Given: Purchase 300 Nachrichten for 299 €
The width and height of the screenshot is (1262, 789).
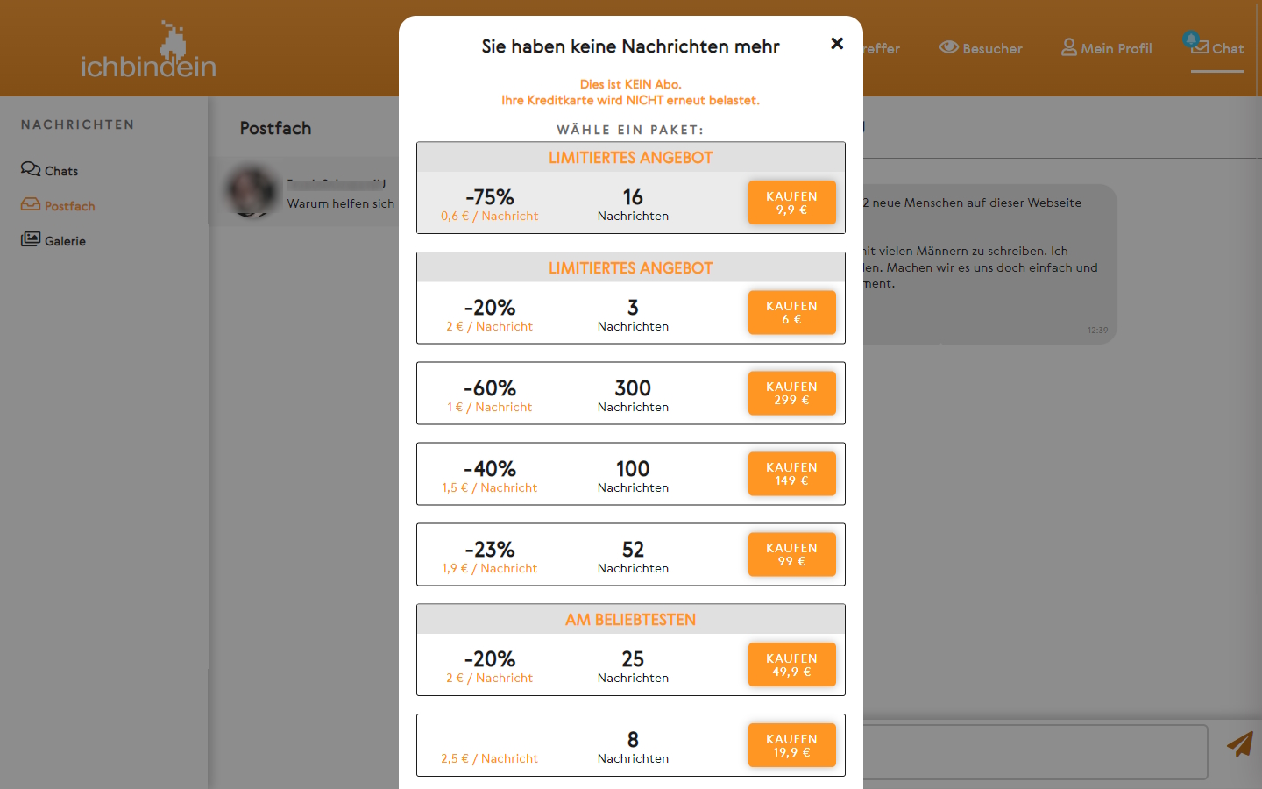Looking at the screenshot, I should pyautogui.click(x=791, y=393).
